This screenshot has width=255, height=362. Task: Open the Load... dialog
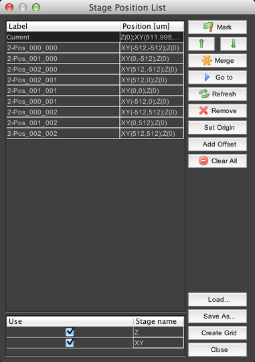[x=218, y=299]
